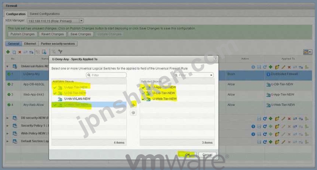Click the Revert Changes button
Image resolution: width=317 pixels, height=170 pixels.
click(x=52, y=34)
